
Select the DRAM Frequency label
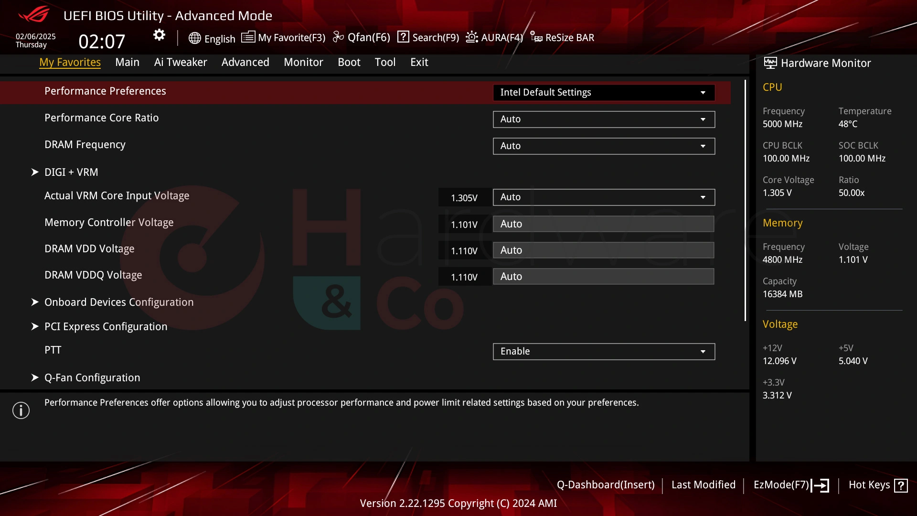(85, 145)
